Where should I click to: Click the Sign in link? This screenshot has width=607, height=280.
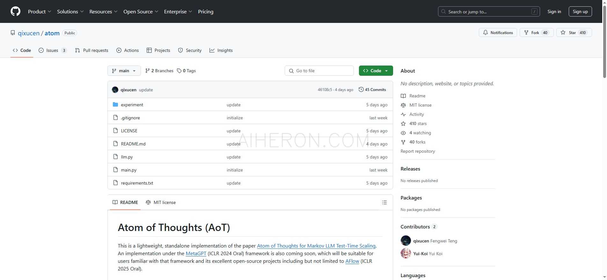[x=554, y=11]
